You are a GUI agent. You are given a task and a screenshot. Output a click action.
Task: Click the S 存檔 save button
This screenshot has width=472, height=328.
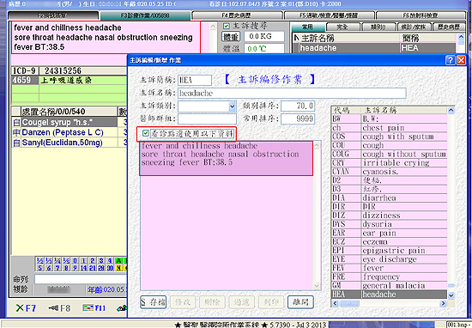(154, 302)
